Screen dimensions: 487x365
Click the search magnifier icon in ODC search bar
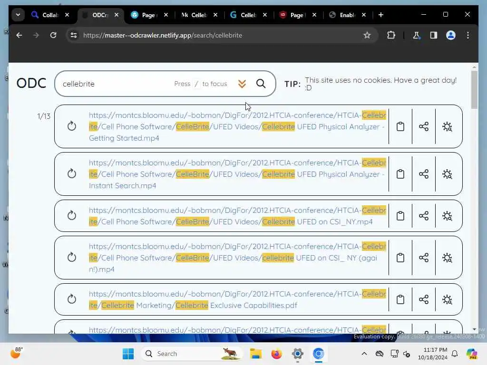pyautogui.click(x=261, y=84)
